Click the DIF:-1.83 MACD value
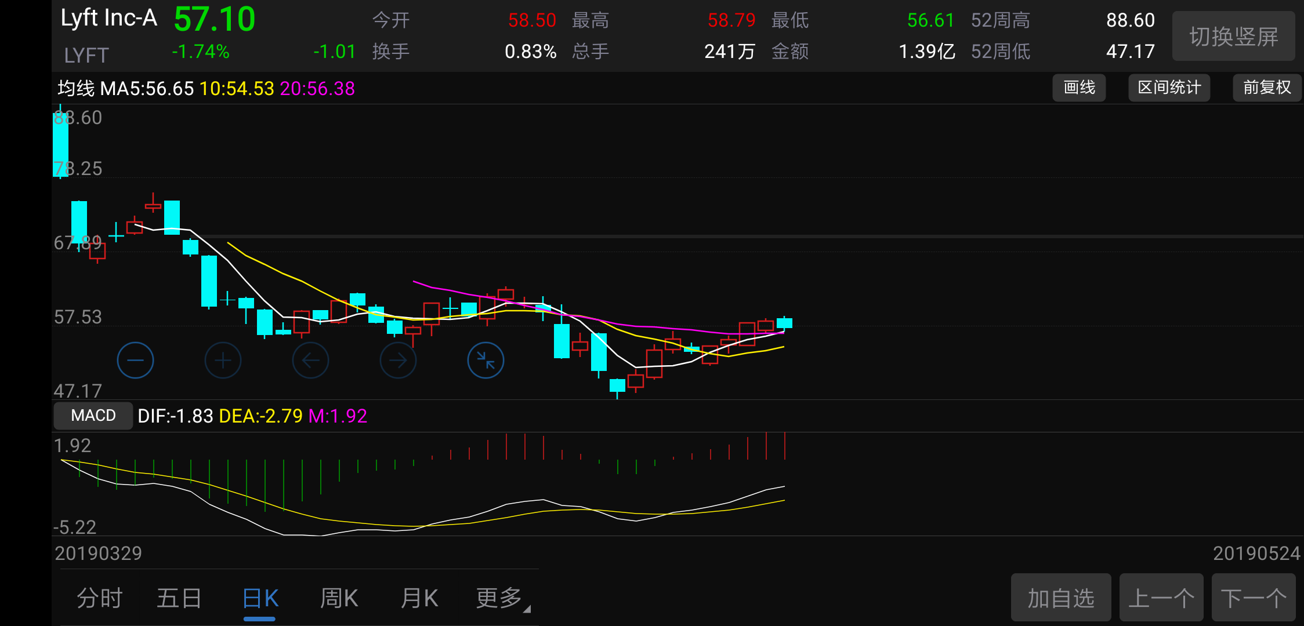Screen dimensions: 1304x626 (175, 416)
